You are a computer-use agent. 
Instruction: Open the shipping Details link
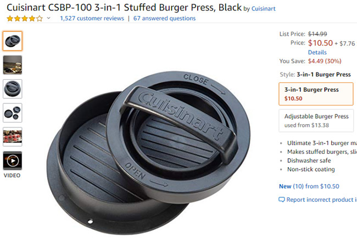pyautogui.click(x=317, y=52)
